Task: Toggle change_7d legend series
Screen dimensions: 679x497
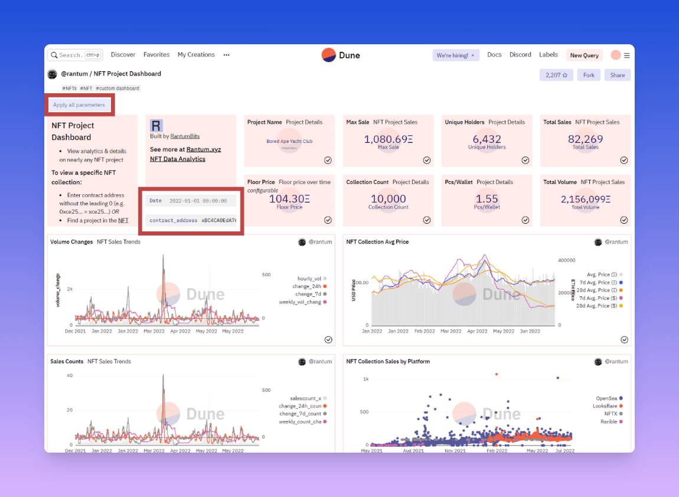Action: [311, 294]
